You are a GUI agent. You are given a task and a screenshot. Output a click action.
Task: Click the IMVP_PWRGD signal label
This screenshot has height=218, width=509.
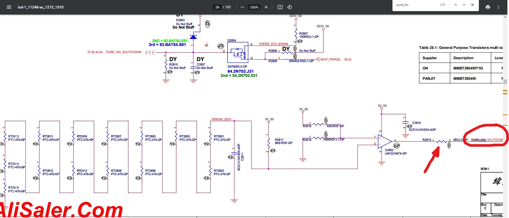330,59
